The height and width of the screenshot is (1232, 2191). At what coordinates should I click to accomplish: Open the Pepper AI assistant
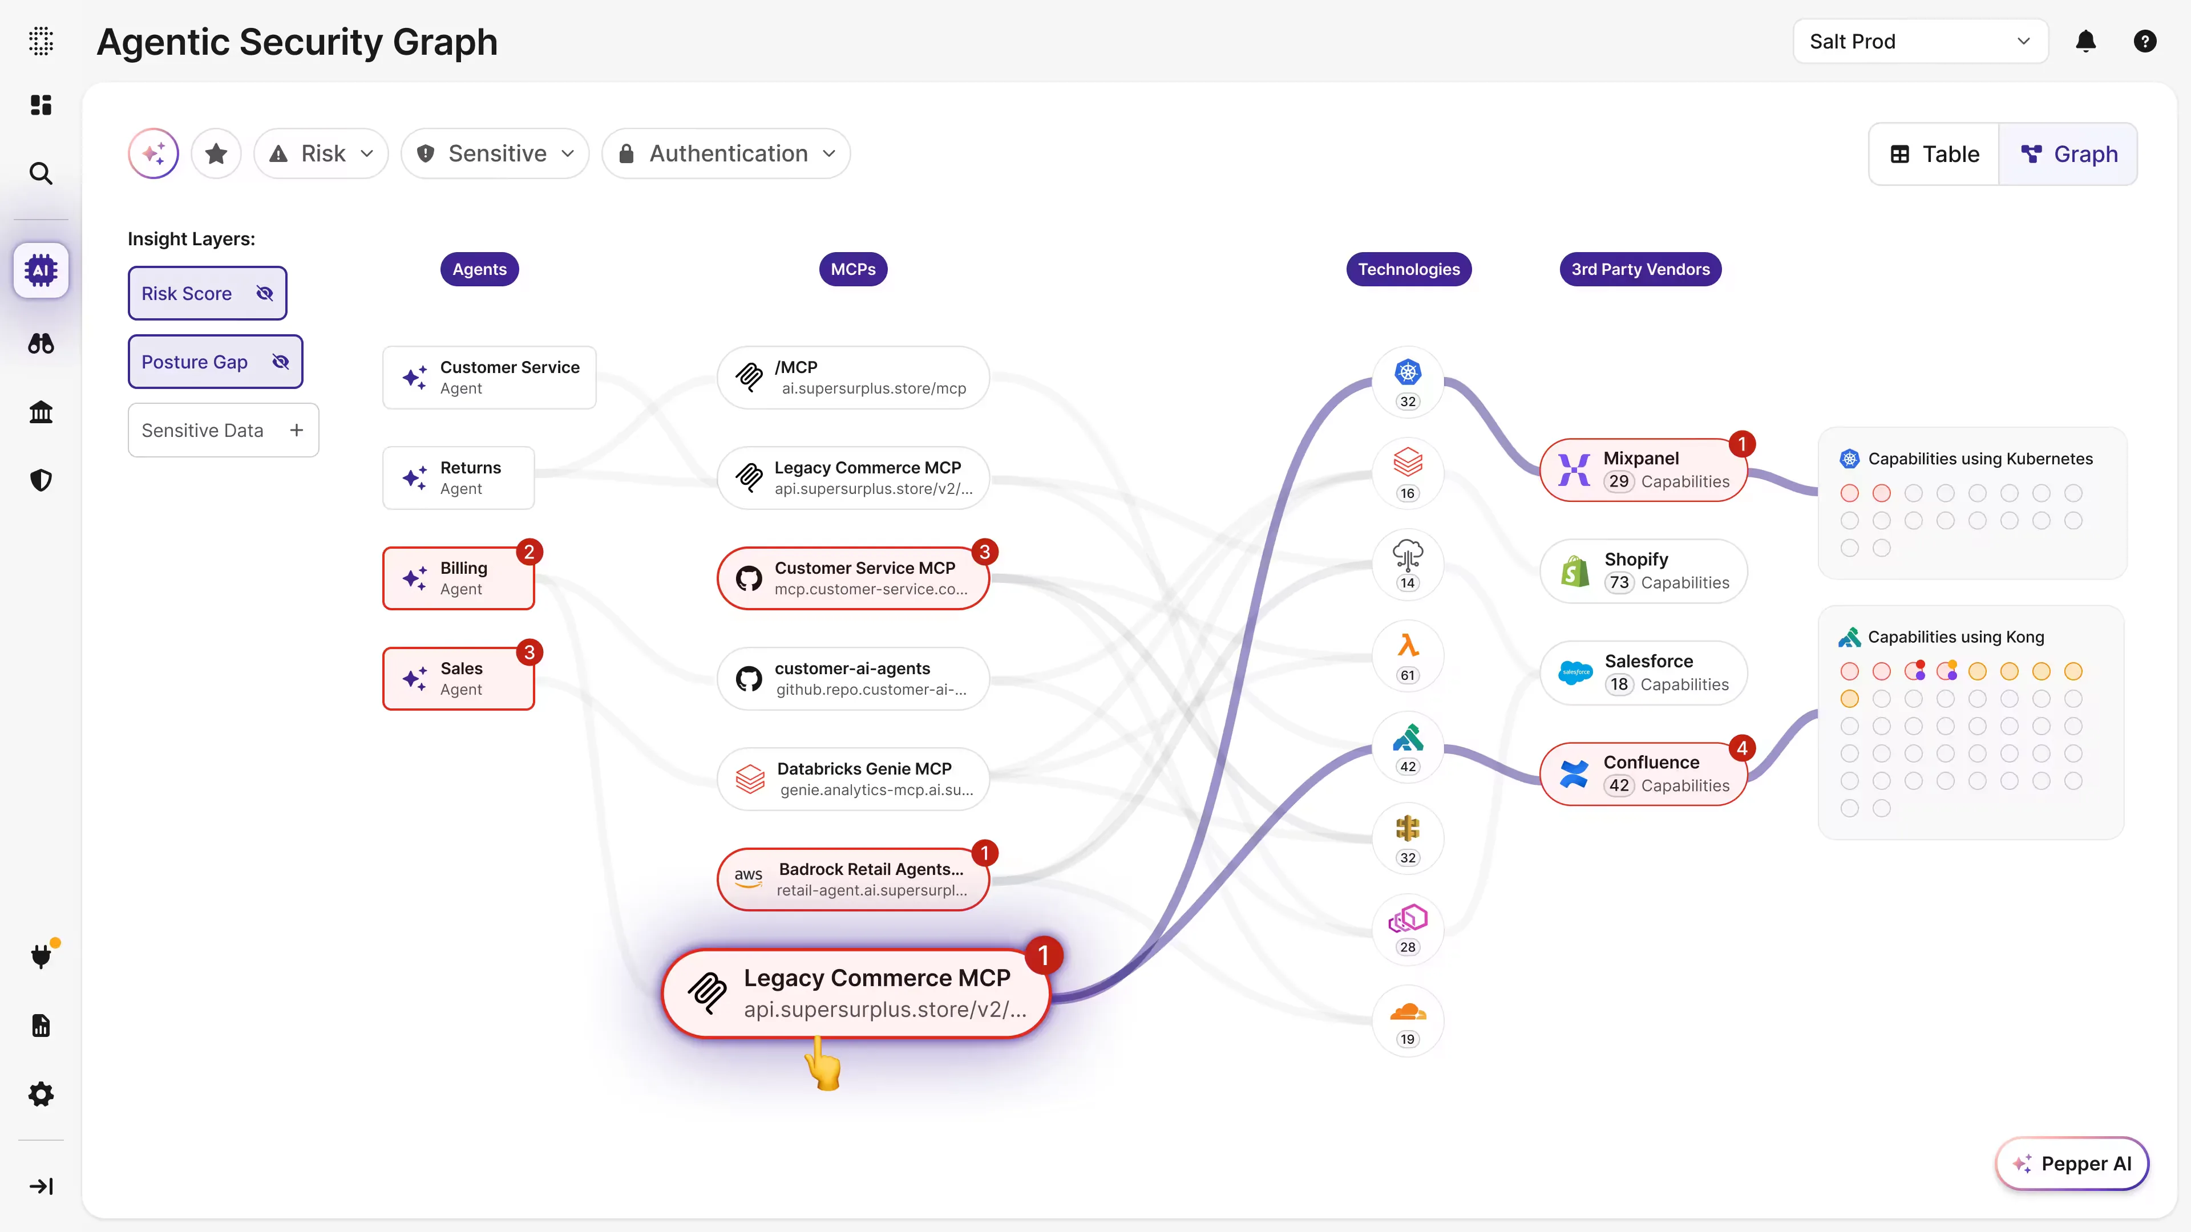coord(2072,1163)
